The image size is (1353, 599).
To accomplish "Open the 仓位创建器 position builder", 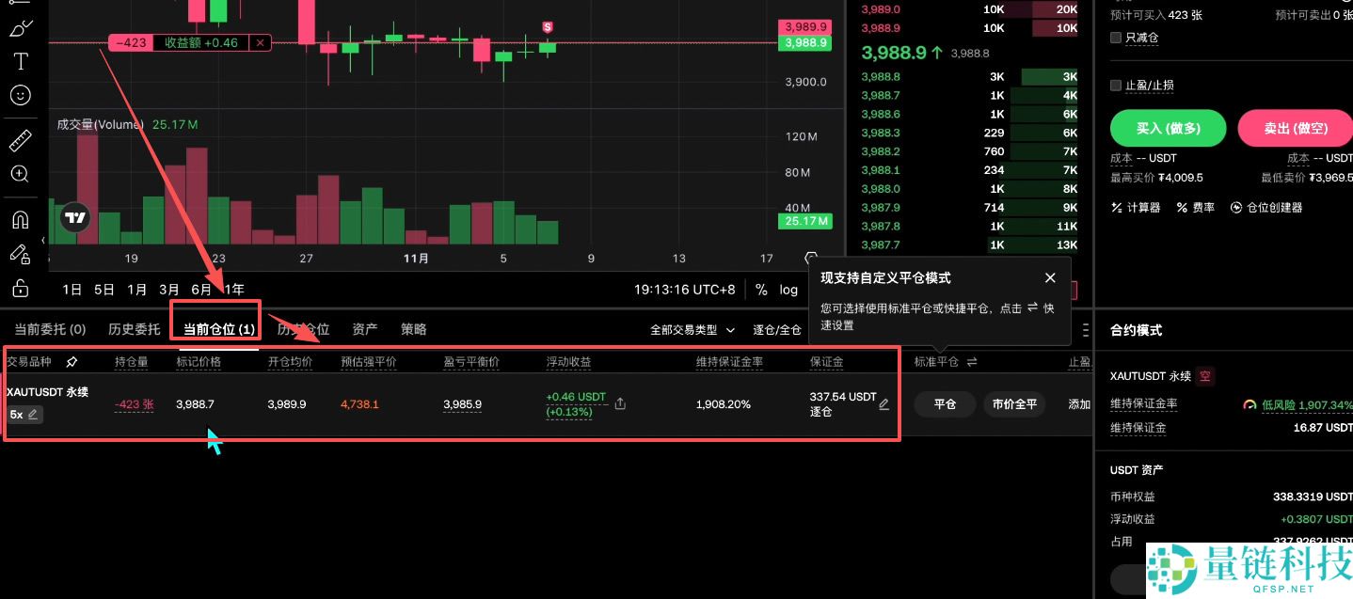I will coord(1269,208).
